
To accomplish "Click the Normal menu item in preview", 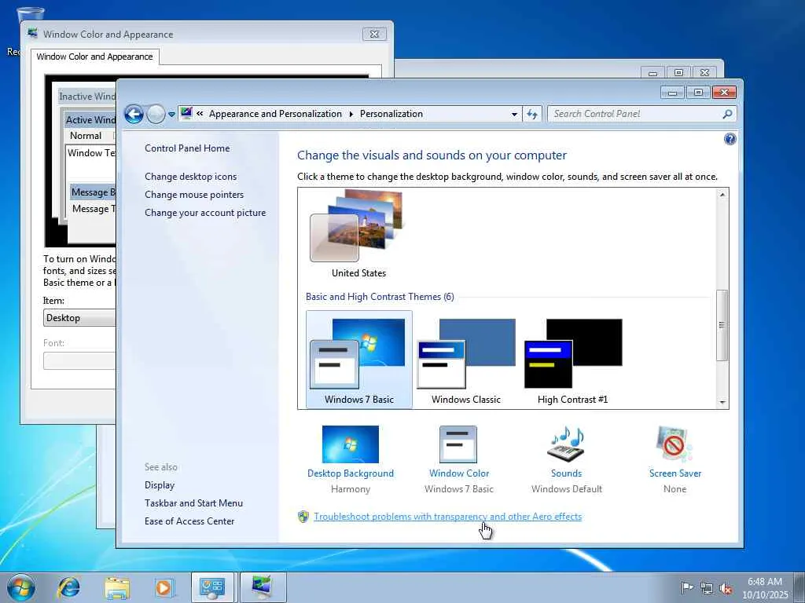I will [x=86, y=136].
